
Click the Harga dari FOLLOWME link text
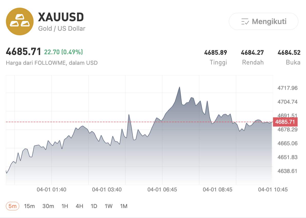tap(52, 63)
